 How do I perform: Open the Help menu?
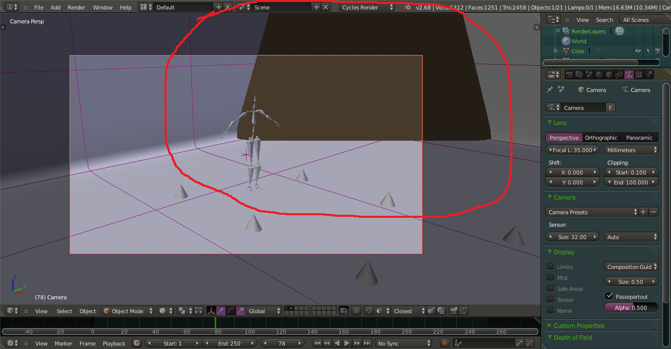pyautogui.click(x=126, y=7)
